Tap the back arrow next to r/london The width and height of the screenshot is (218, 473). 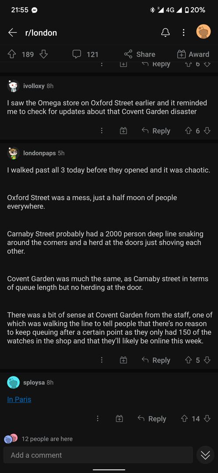[12, 32]
